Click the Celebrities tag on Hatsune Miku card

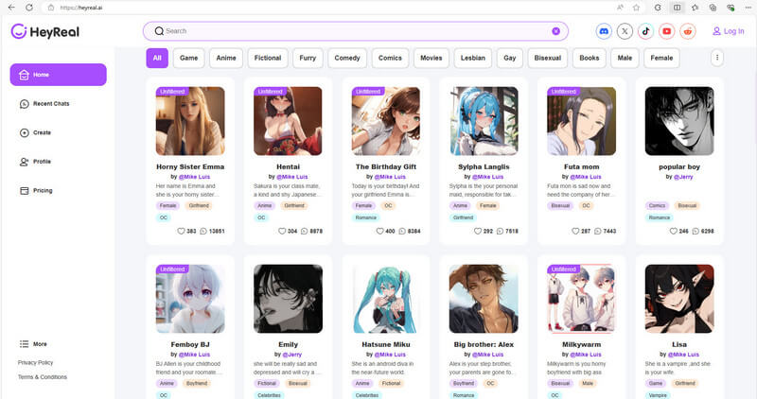point(366,395)
